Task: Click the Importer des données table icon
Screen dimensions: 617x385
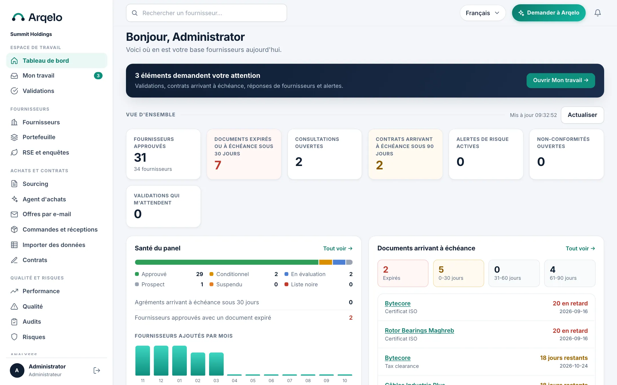Action: [14, 245]
